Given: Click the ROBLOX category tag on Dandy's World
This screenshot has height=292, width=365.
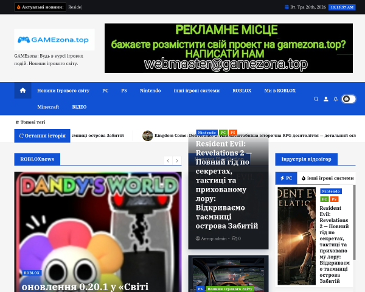Looking at the screenshot, I should [x=32, y=273].
